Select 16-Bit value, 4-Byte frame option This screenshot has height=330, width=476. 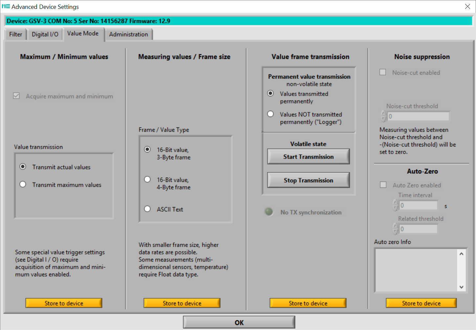tap(148, 180)
